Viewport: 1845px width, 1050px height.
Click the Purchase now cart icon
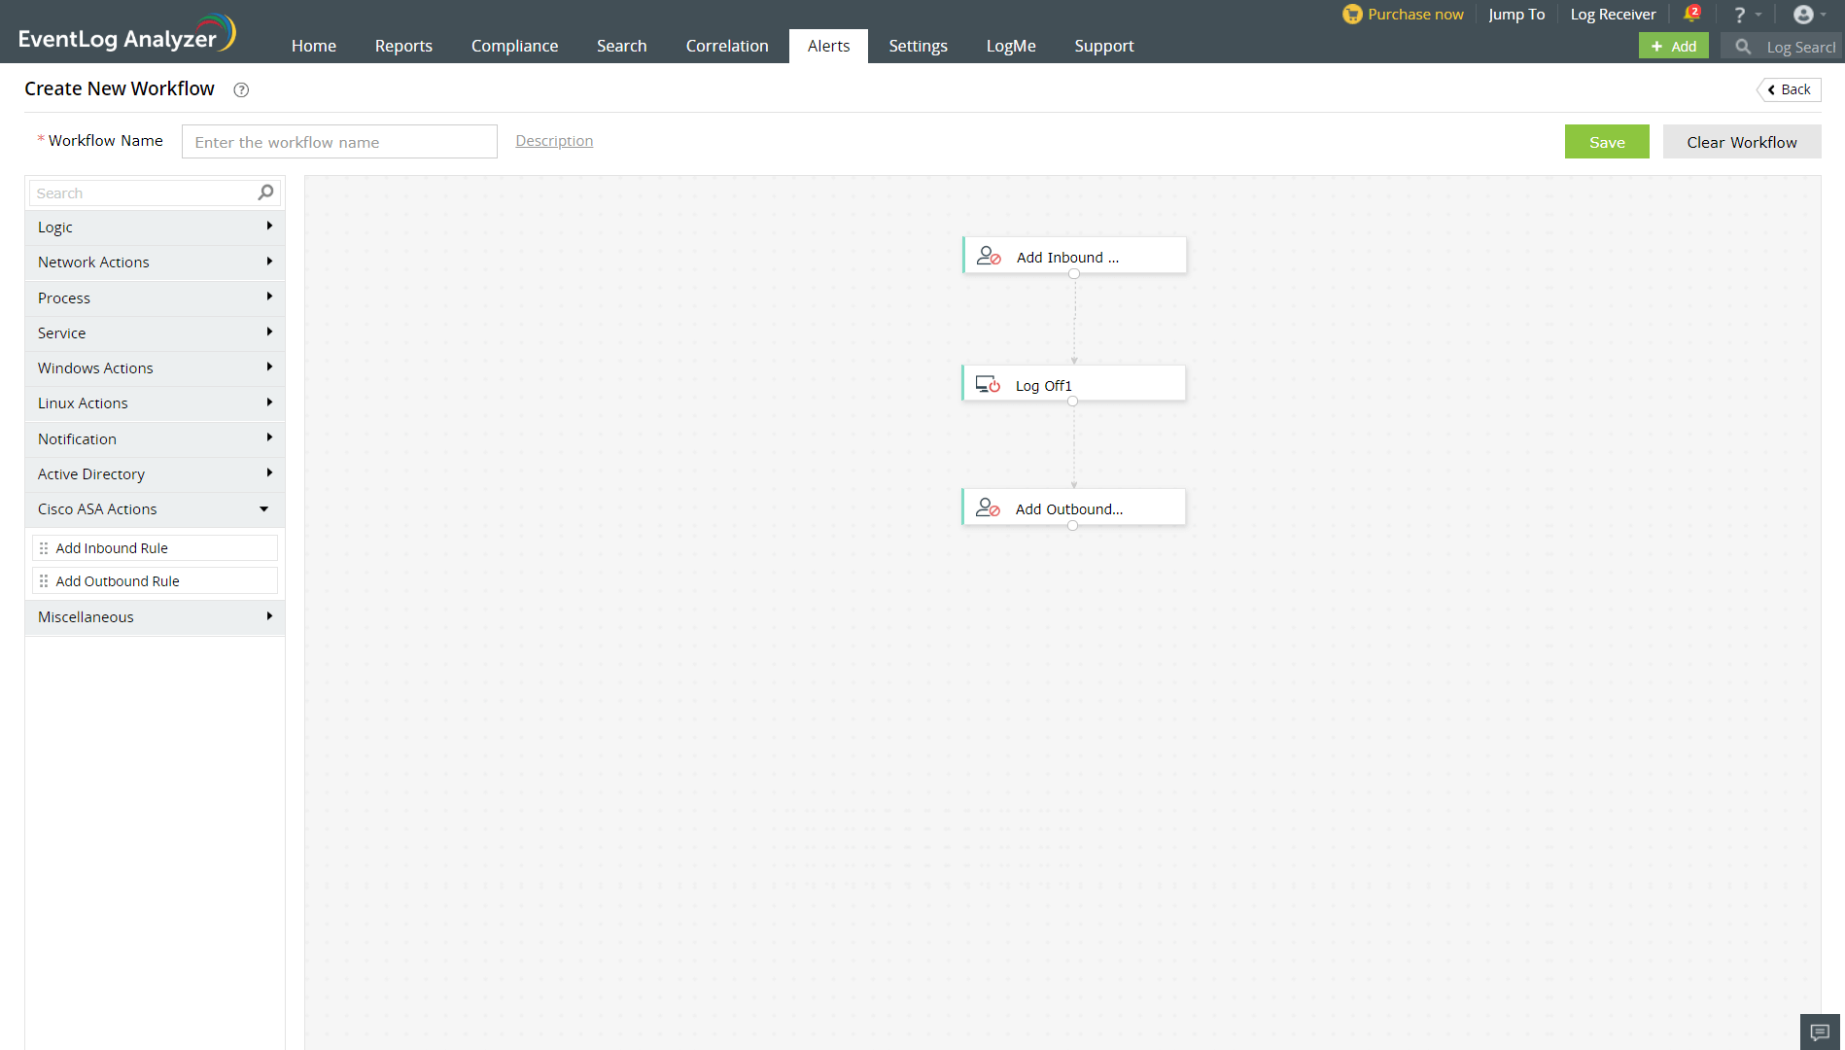click(1352, 15)
